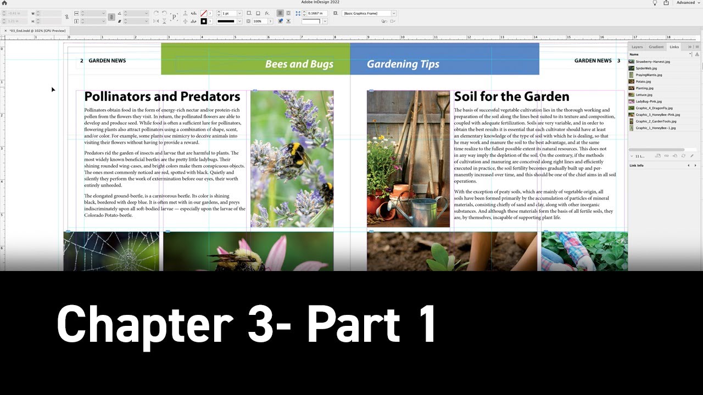This screenshot has height=395, width=703.
Task: Click Relink from CC Libraries icon
Action: tap(658, 156)
